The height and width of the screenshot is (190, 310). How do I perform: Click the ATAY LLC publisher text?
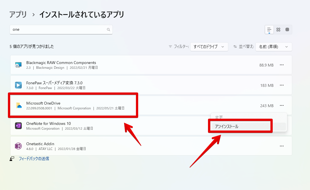point(46,149)
